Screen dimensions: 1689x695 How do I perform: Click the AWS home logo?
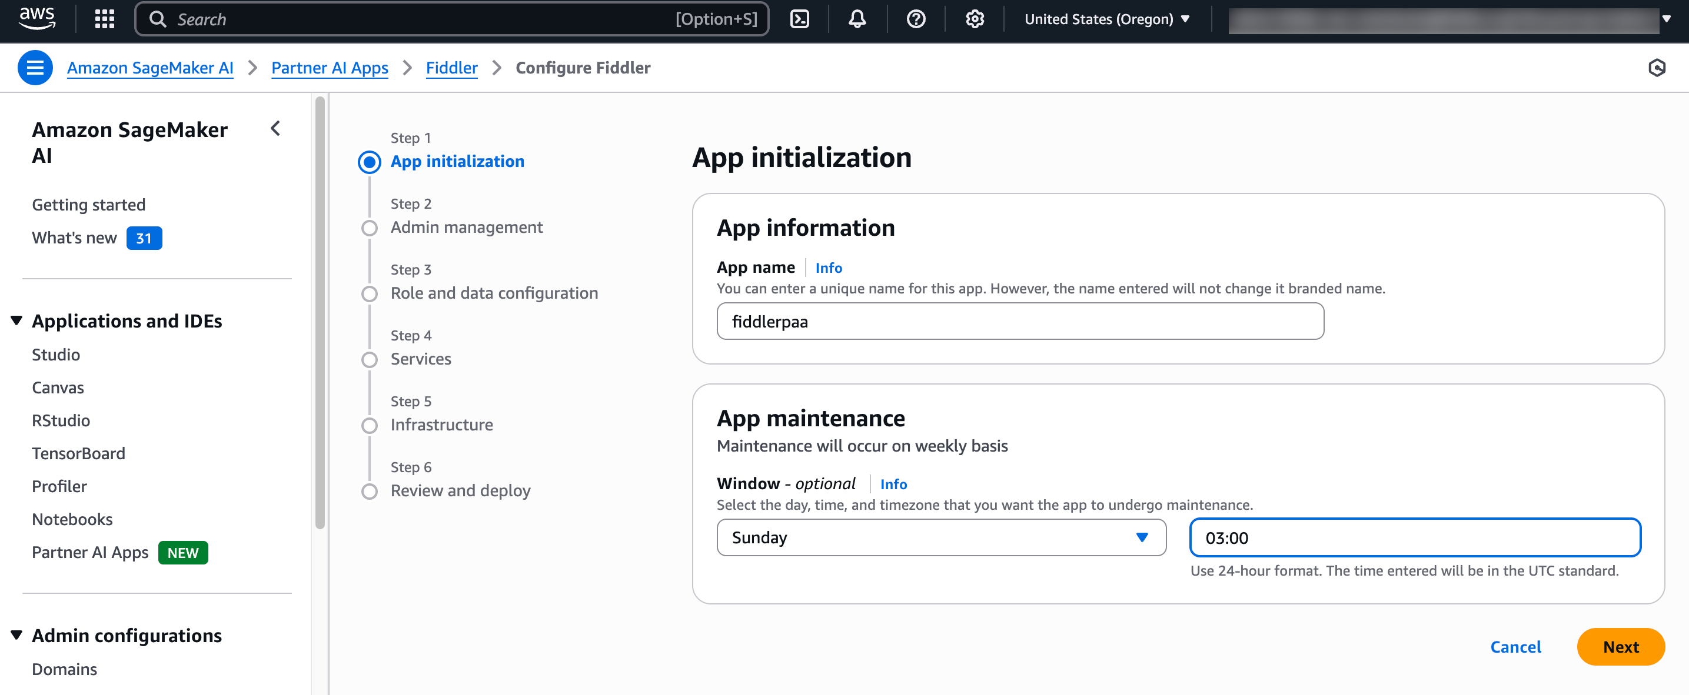36,18
